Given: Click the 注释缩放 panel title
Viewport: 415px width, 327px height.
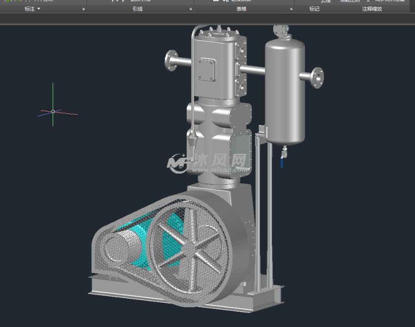Looking at the screenshot, I should pos(372,9).
